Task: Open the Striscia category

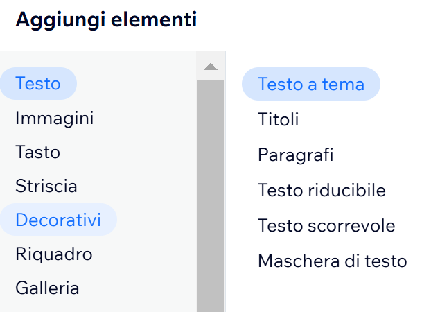Action: [46, 186]
